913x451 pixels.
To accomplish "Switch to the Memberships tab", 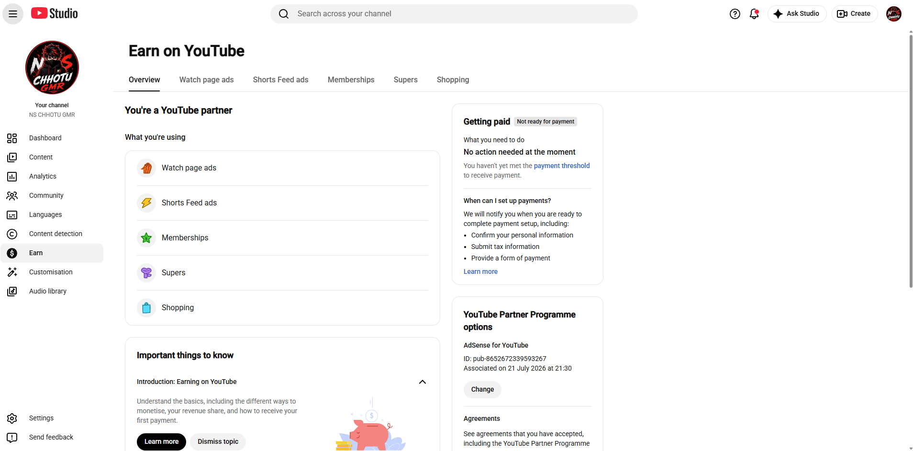I will (x=351, y=79).
